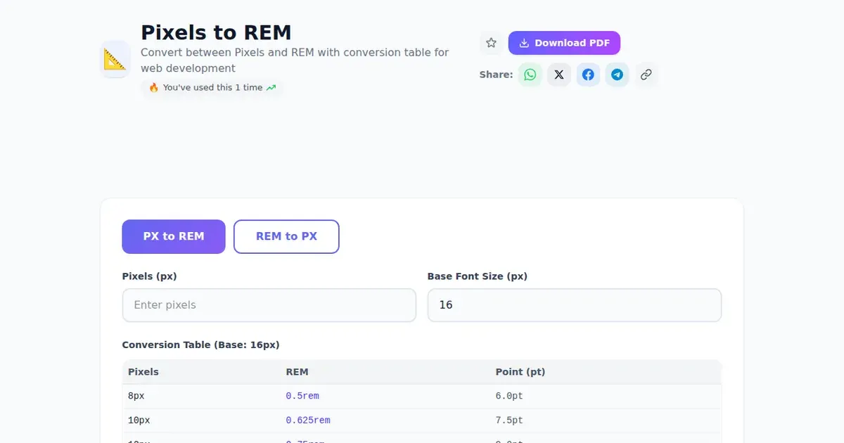Click the star favorite icon
The height and width of the screenshot is (443, 844).
(x=491, y=43)
